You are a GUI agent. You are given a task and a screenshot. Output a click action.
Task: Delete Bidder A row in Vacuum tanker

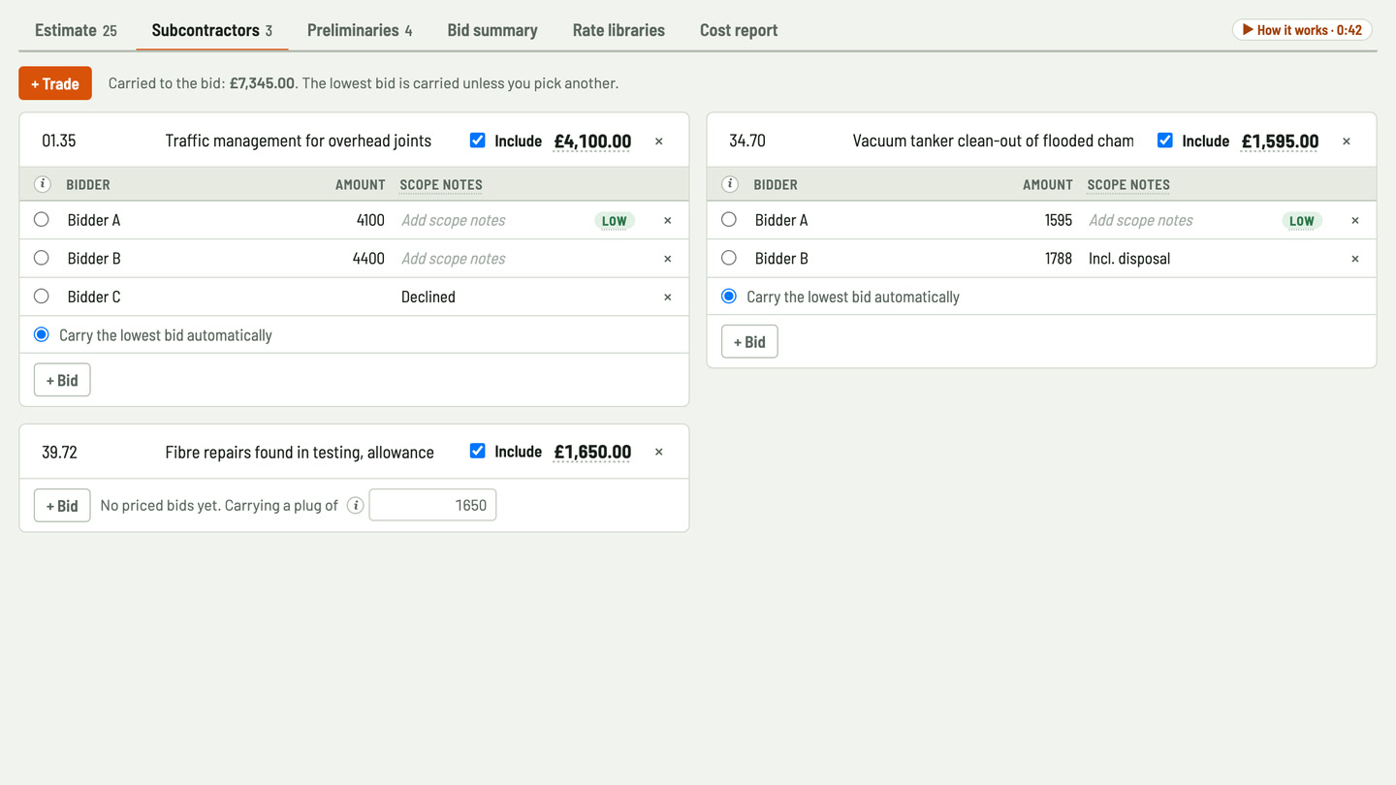(x=1355, y=221)
